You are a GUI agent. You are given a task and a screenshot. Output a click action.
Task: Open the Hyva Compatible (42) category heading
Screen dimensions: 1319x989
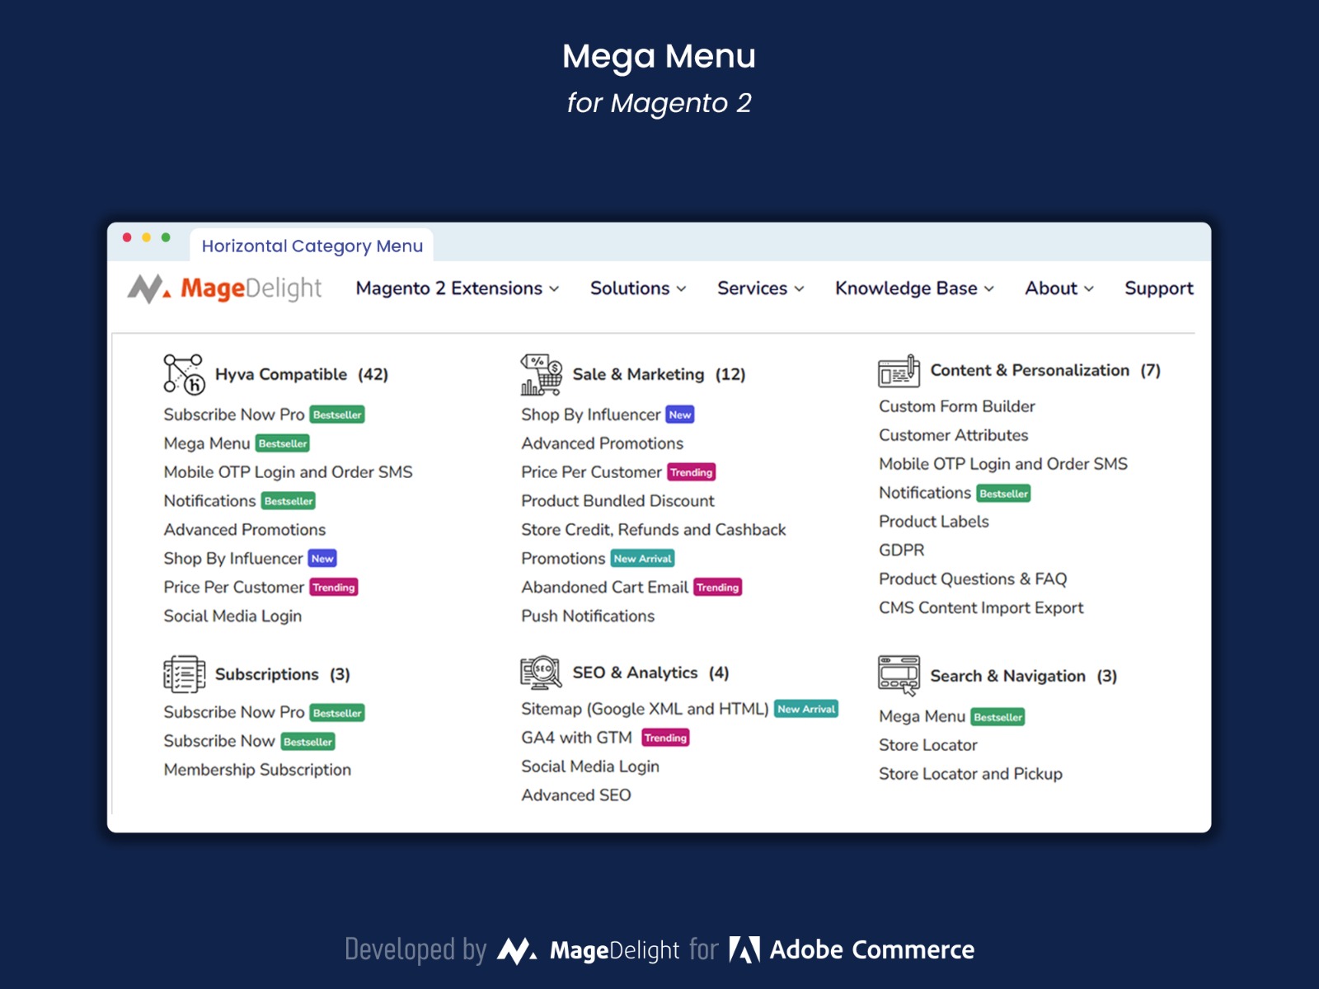[x=302, y=374]
